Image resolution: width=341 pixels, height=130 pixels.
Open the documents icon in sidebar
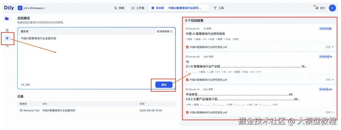coord(7,30)
